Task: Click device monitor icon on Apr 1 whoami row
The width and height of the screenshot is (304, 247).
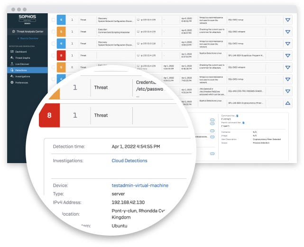Action: tap(138, 66)
